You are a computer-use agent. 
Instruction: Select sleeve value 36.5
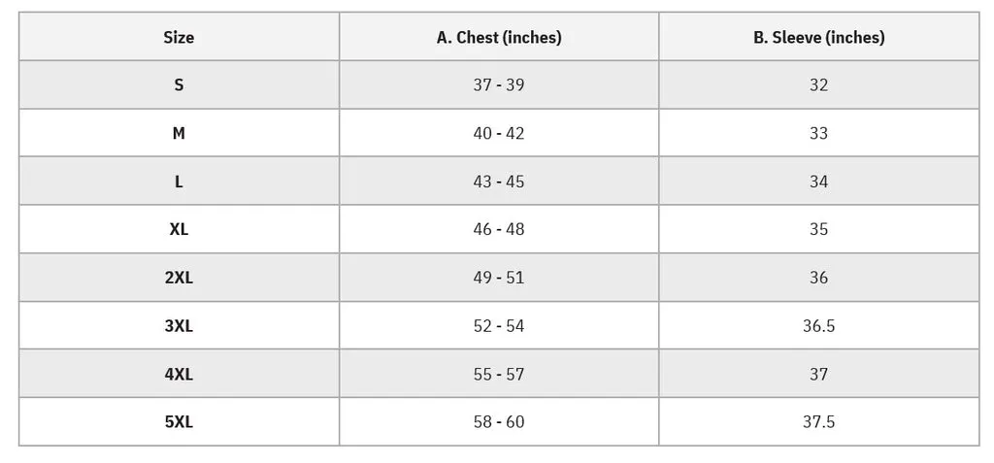818,325
